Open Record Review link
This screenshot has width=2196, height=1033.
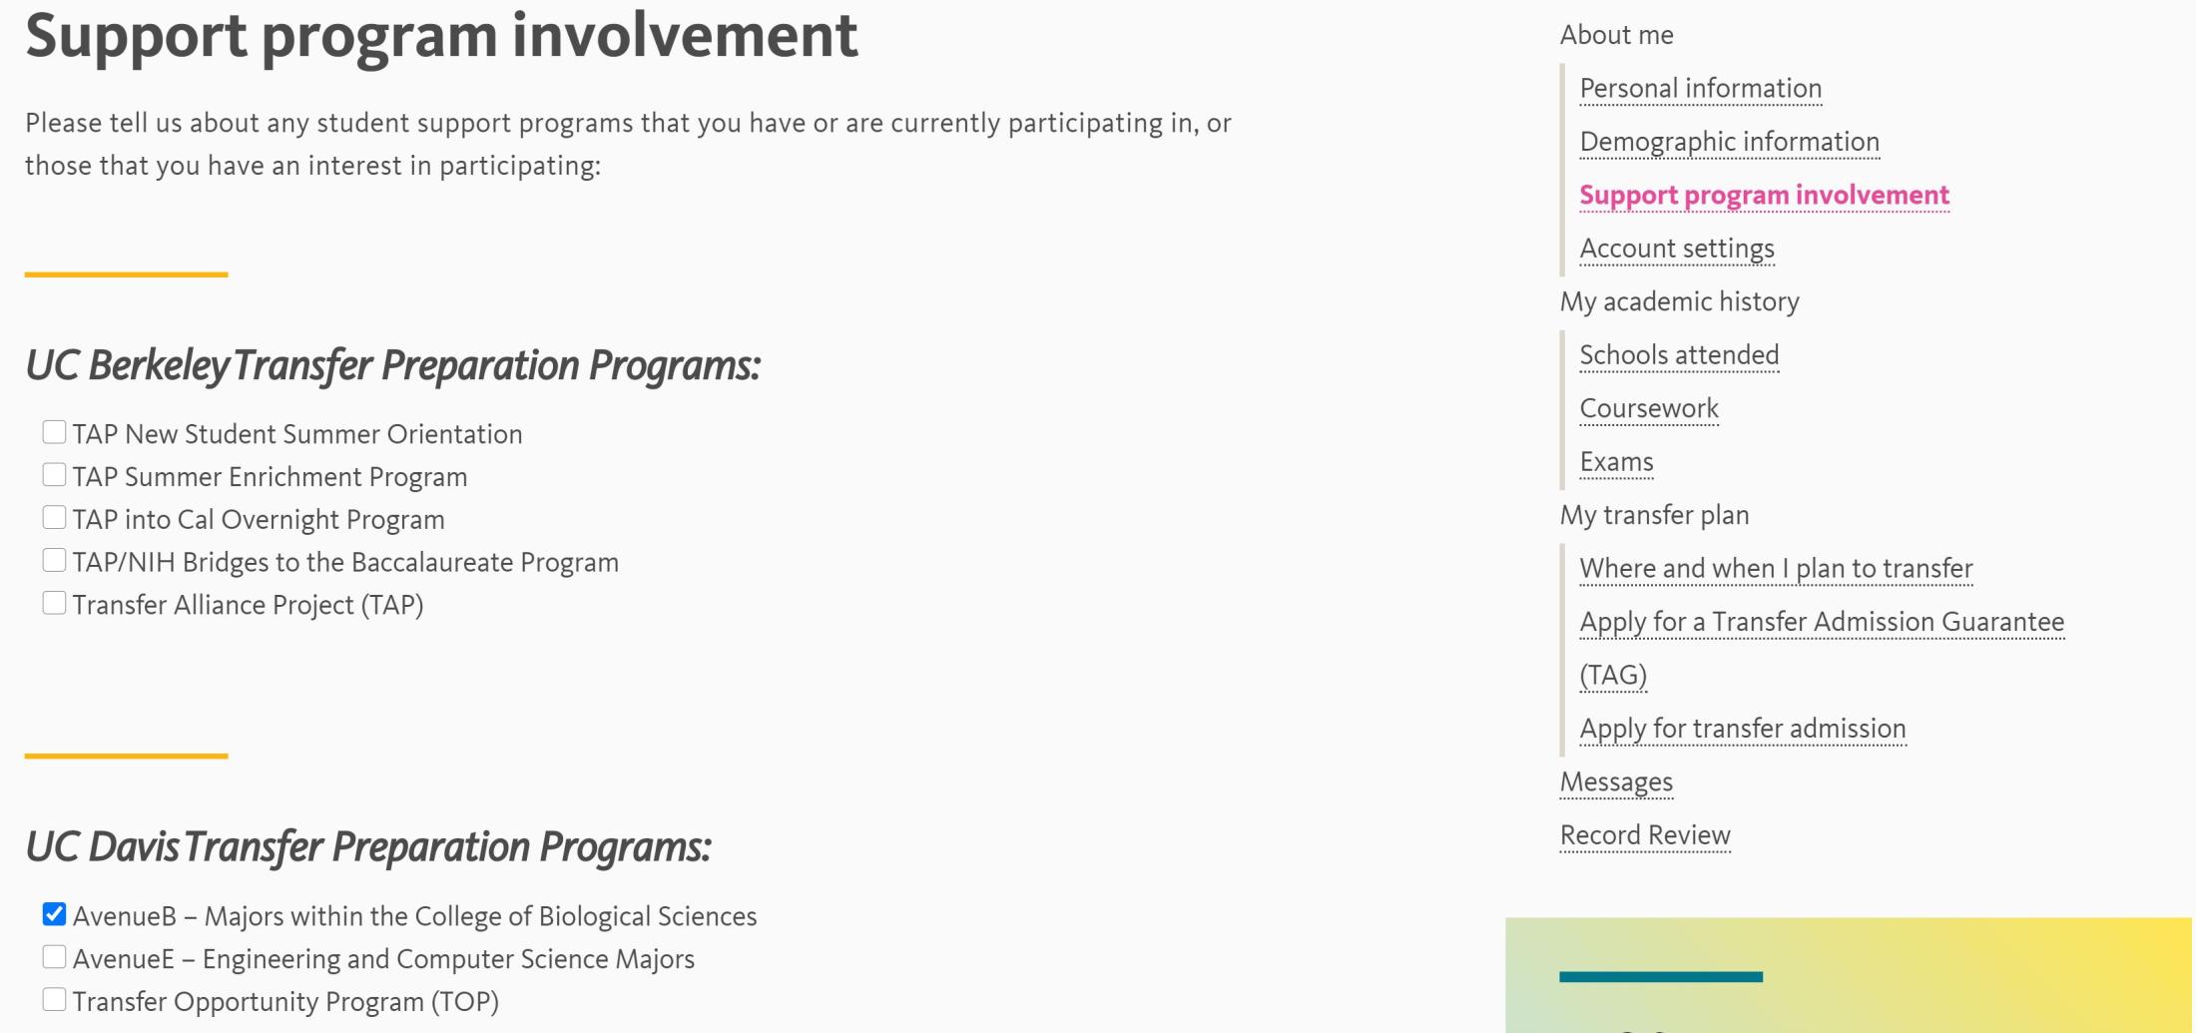(x=1645, y=835)
